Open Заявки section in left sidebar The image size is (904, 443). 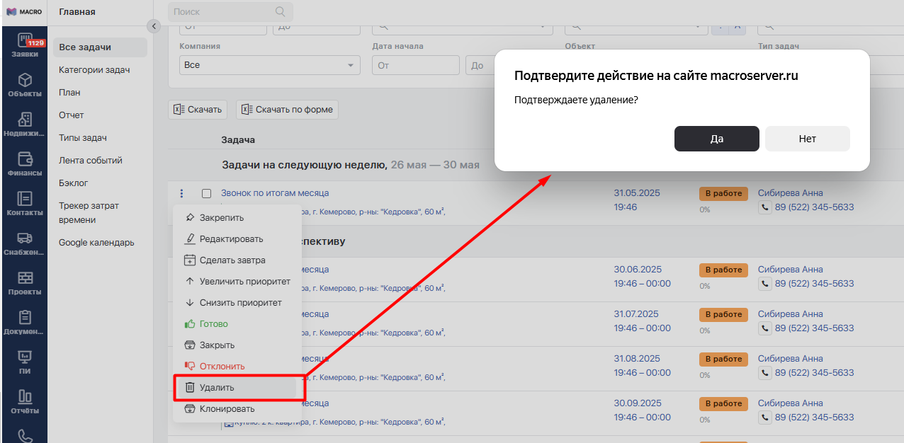point(25,45)
